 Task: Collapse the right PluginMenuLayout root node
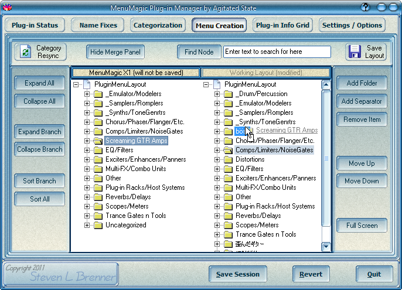coord(206,84)
